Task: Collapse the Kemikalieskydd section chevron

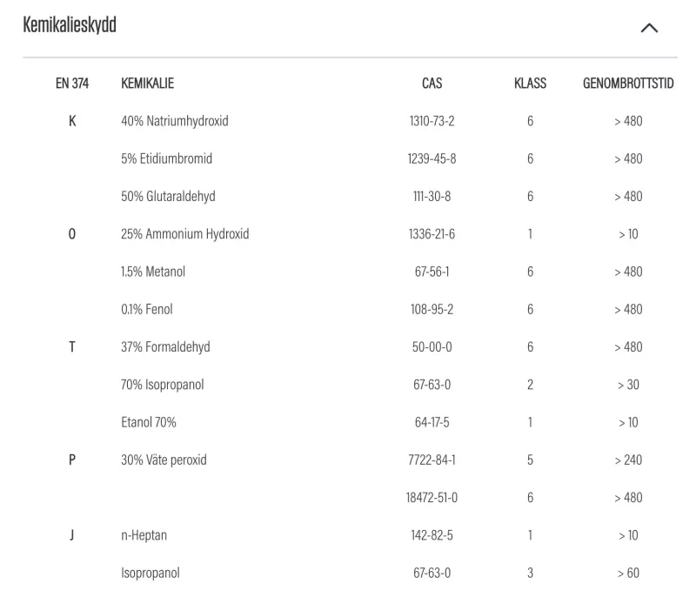Action: coord(648,28)
